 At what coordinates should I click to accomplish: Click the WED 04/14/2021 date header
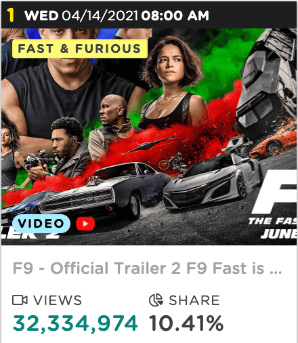point(81,16)
